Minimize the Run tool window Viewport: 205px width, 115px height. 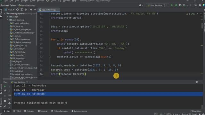(x=201, y=82)
